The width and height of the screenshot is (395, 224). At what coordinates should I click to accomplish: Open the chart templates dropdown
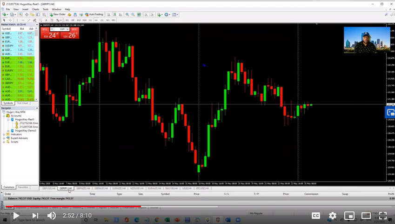coord(175,14)
